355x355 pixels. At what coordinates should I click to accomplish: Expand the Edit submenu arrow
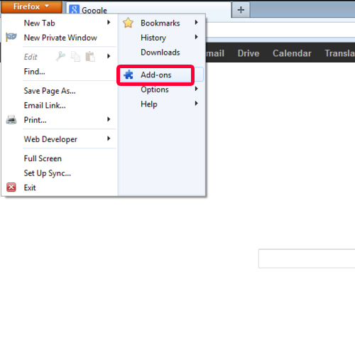click(x=109, y=56)
